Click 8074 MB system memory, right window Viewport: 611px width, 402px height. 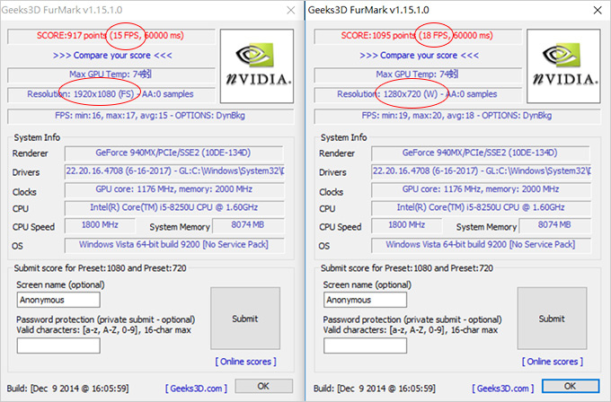tap(555, 225)
